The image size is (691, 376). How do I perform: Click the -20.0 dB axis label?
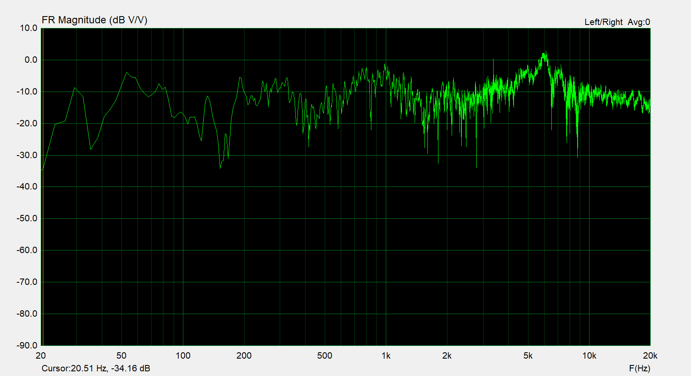[27, 123]
